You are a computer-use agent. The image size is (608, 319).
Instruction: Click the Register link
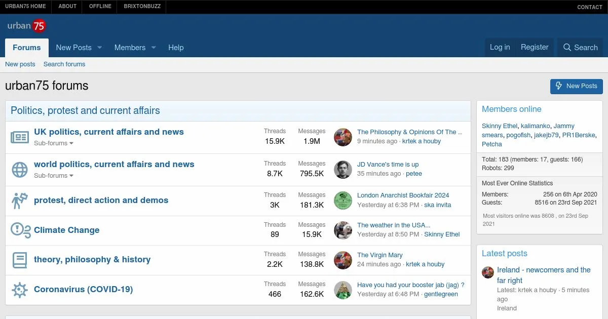(x=535, y=47)
